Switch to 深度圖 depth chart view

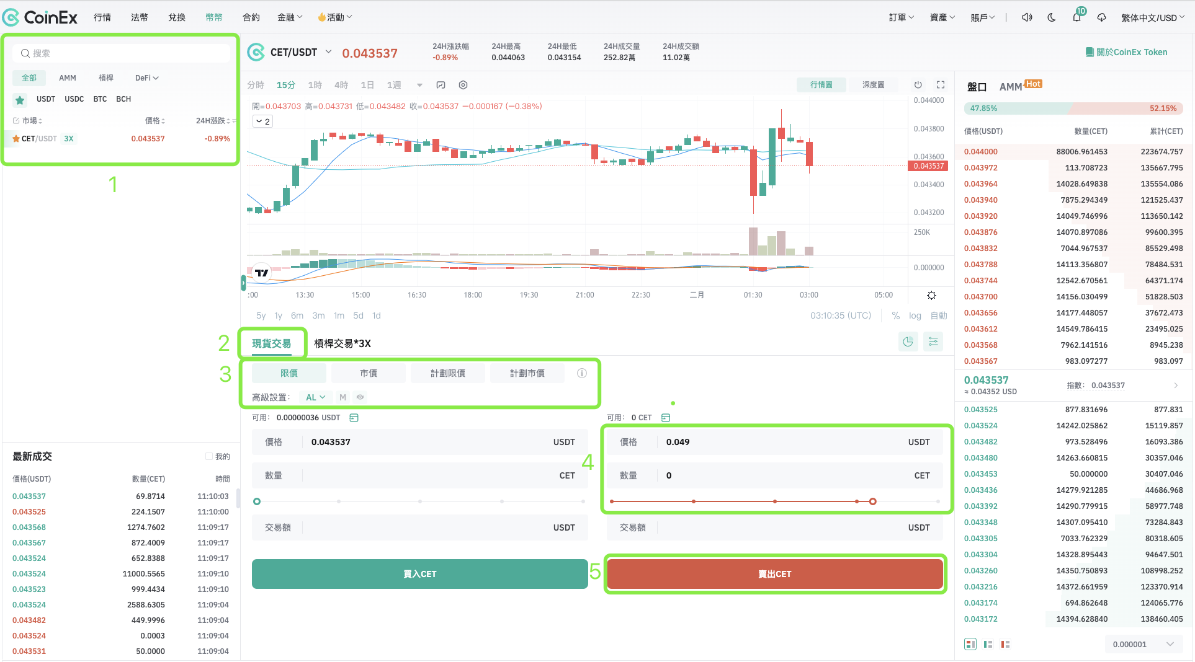coord(874,85)
